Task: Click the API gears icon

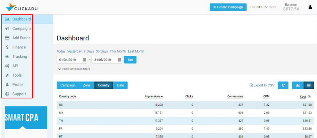Action: coord(7,66)
